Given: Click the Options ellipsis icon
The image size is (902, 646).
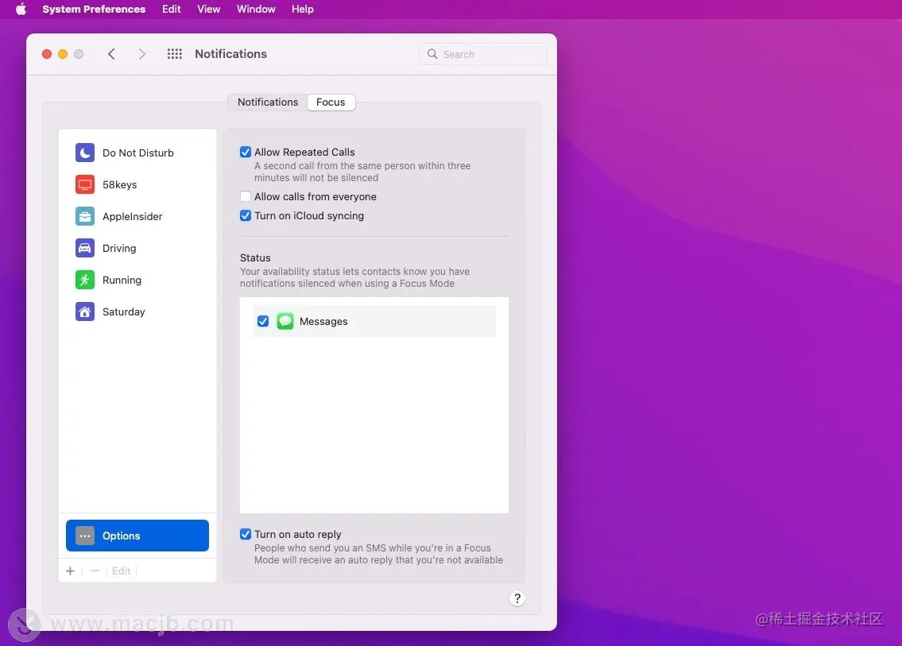Looking at the screenshot, I should pyautogui.click(x=84, y=536).
